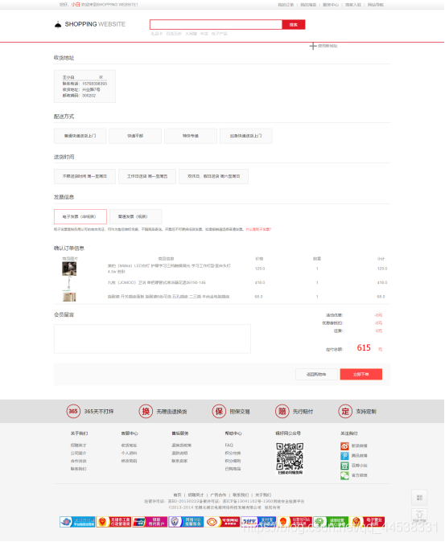Open the Douban group icon
445x542 pixels.
coord(344,466)
